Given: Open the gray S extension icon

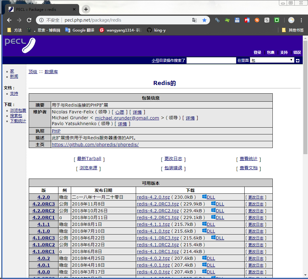Looking at the screenshot, I should [x=267, y=20].
